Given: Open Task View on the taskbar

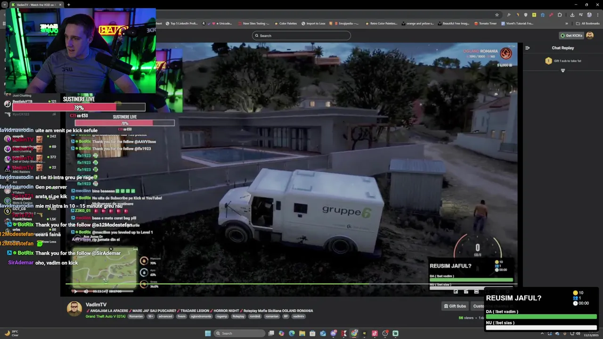Looking at the screenshot, I should 271,333.
